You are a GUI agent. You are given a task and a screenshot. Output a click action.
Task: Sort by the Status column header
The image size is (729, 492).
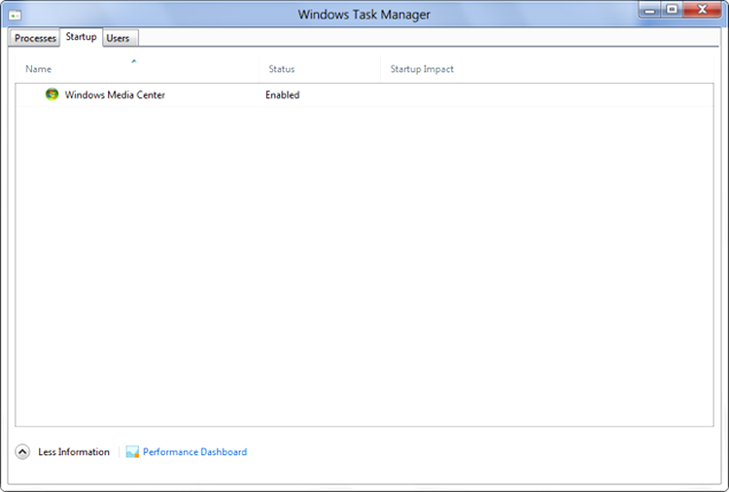coord(320,69)
